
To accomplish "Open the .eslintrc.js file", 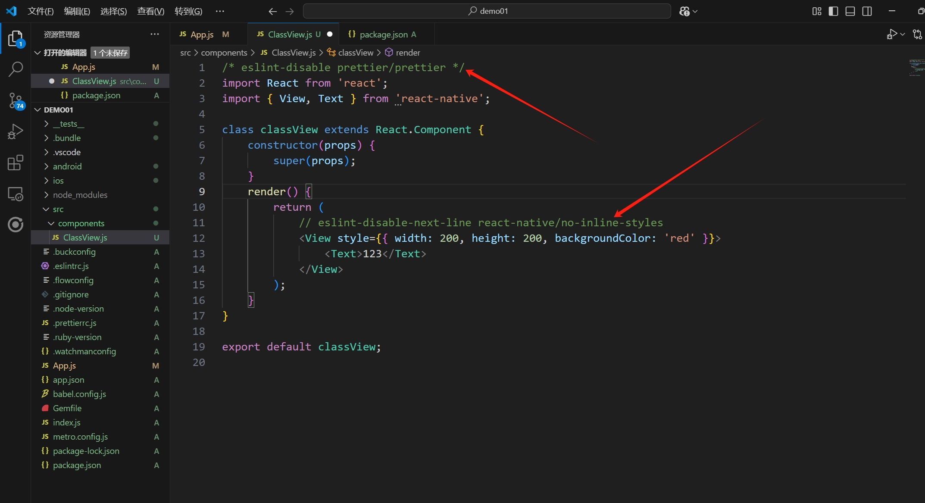I will pyautogui.click(x=100, y=266).
